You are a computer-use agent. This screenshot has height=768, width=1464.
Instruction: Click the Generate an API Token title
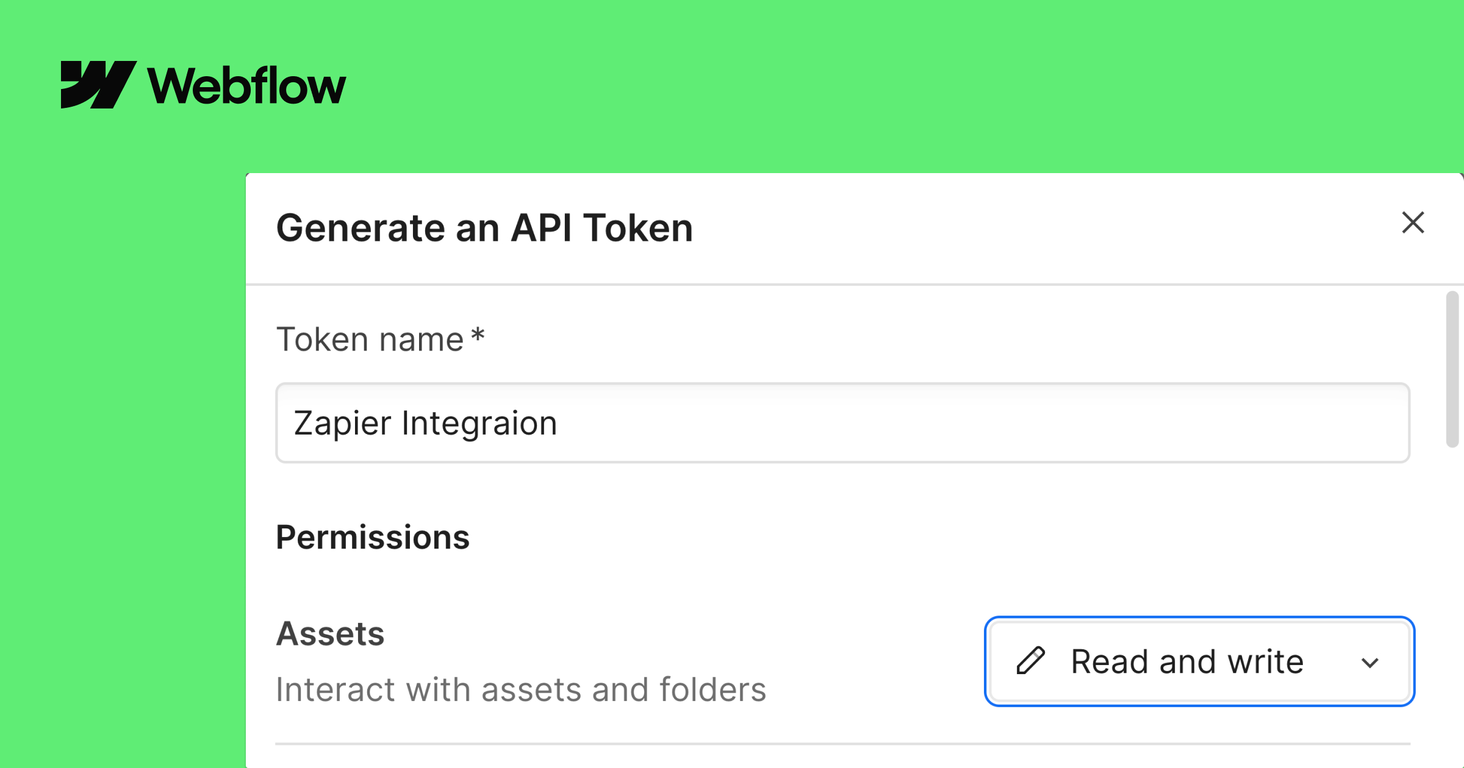(484, 228)
